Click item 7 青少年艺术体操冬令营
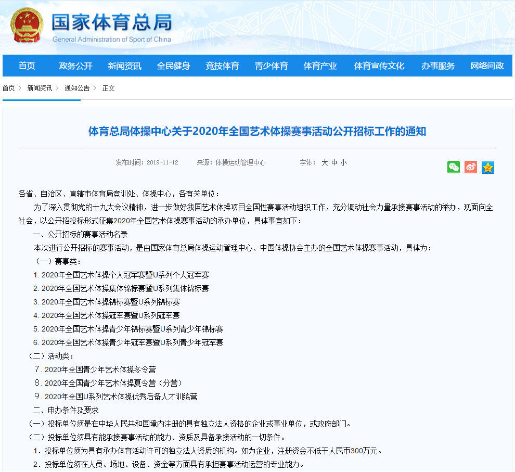This screenshot has width=515, height=472. point(95,369)
